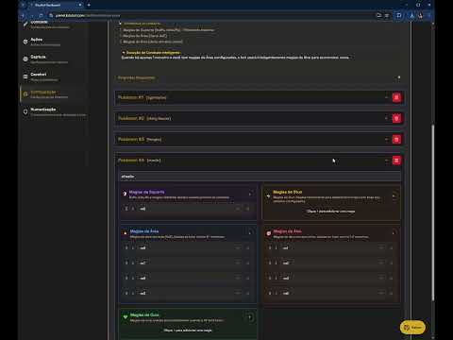Open Captura in the sidebar
Viewport: 453px width, 340px height.
(x=54, y=59)
